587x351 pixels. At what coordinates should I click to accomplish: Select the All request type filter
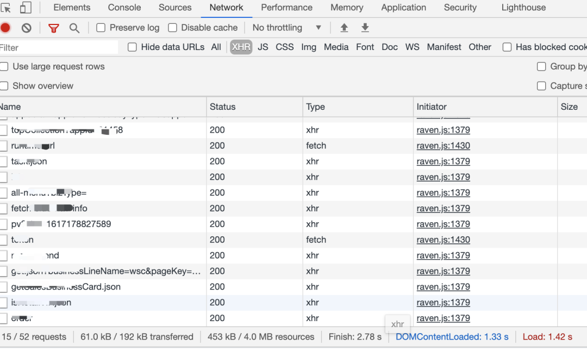coord(216,47)
